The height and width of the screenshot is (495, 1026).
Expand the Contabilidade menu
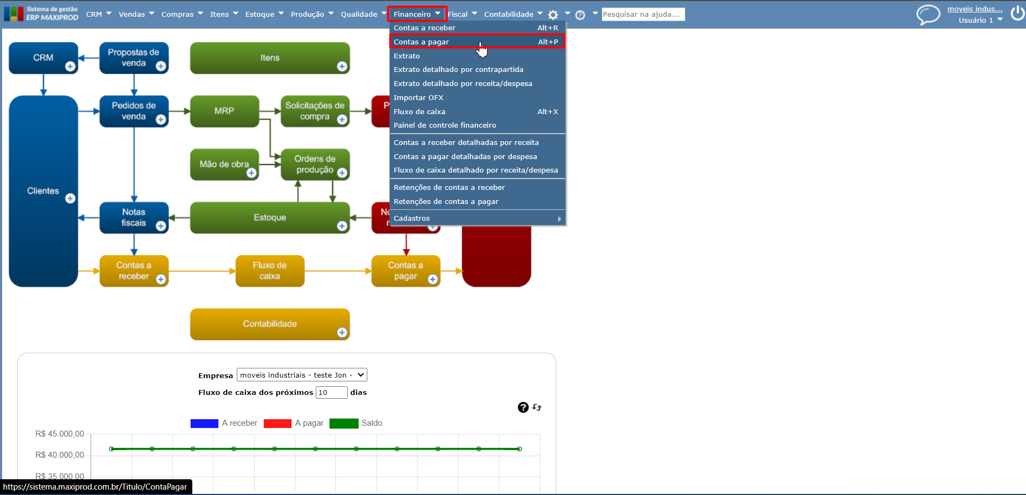coord(514,14)
